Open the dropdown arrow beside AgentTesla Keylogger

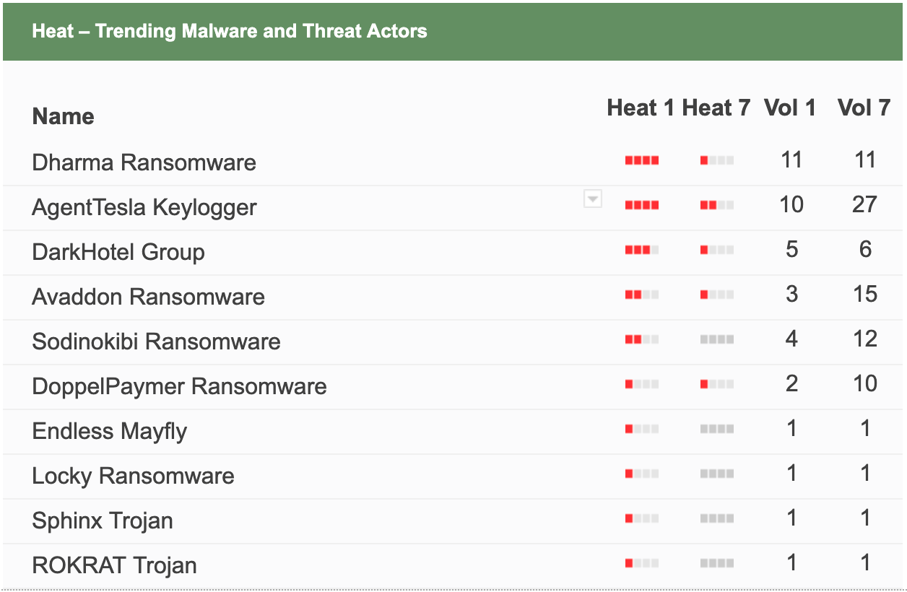(x=593, y=199)
